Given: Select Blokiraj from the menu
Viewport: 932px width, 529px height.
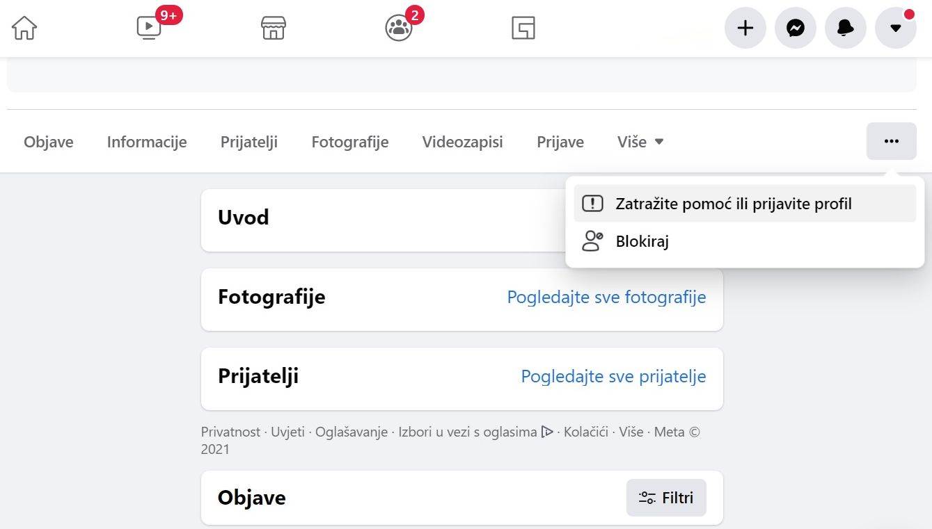Looking at the screenshot, I should point(641,241).
